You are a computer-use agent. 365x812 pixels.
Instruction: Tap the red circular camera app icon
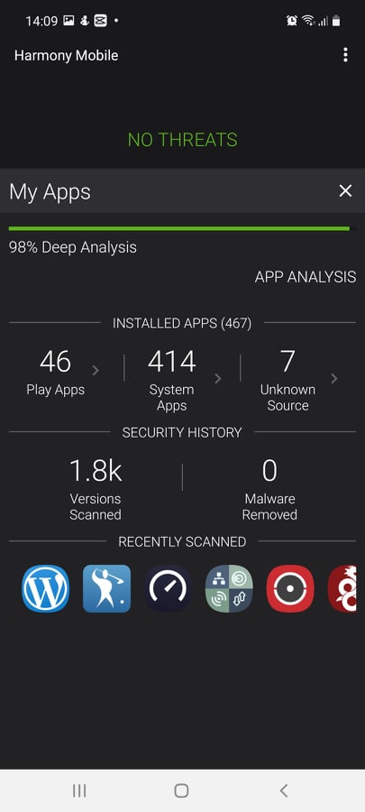click(290, 588)
